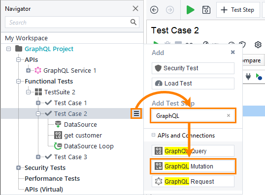Open the settings gear icon
This screenshot has height=195, width=265.
point(258,45)
